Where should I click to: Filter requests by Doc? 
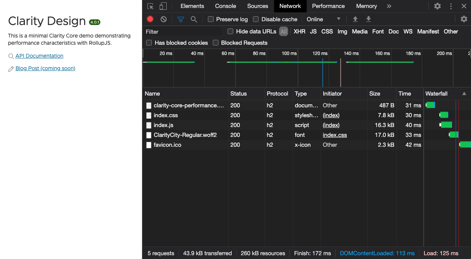click(394, 31)
